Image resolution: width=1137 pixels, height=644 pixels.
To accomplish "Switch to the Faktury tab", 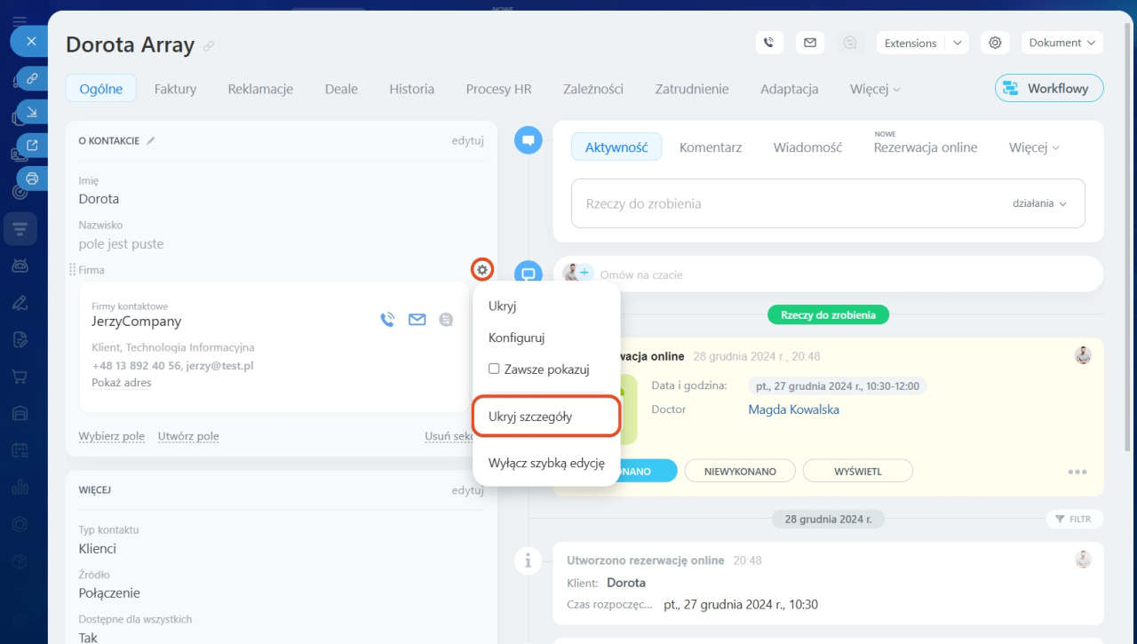I will pyautogui.click(x=175, y=89).
